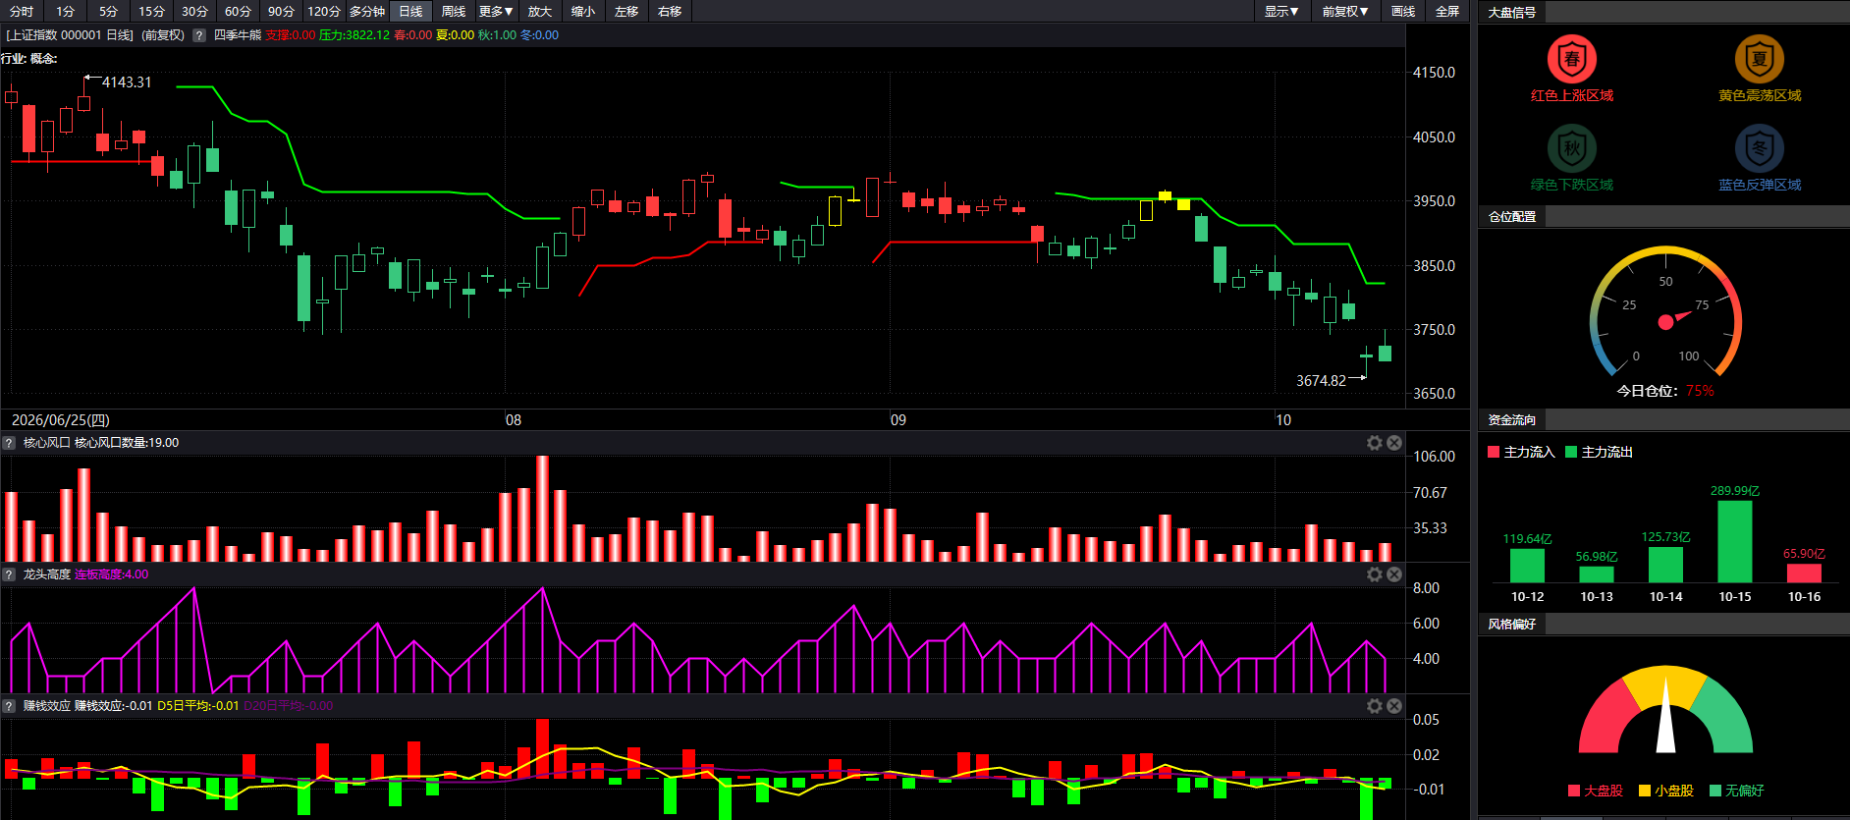
Task: Open the 多分钟 multi-minute option
Action: tap(367, 11)
